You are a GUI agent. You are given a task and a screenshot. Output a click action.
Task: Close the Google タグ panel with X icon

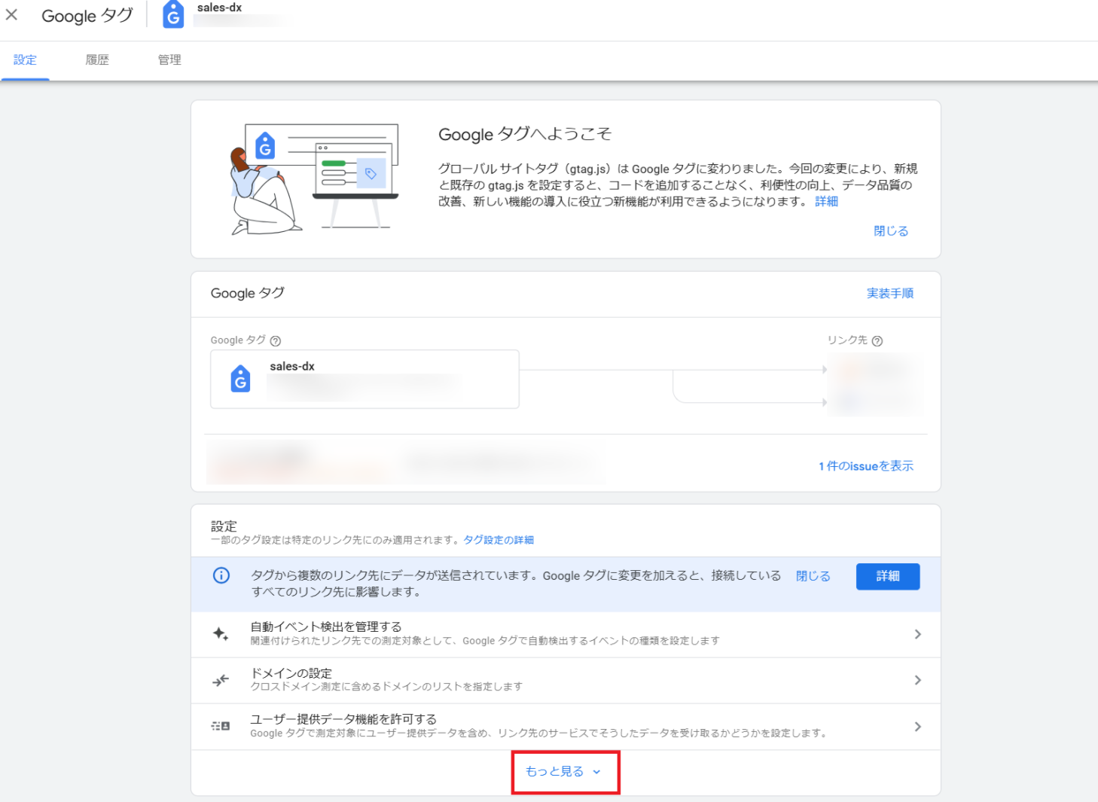click(11, 14)
